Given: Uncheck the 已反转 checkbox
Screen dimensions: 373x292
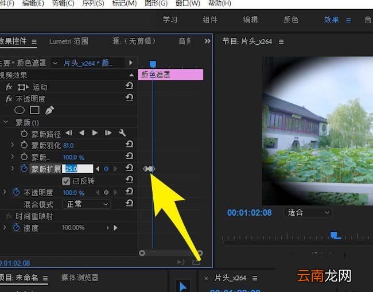Looking at the screenshot, I should point(66,181).
